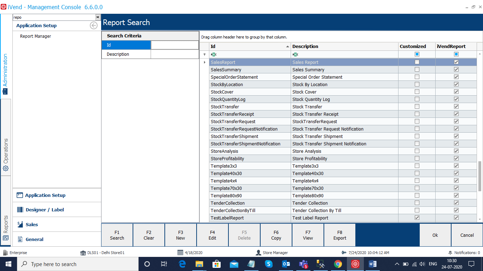483x271 pixels.
Task: Sort by the Id column header
Action: (x=250, y=46)
